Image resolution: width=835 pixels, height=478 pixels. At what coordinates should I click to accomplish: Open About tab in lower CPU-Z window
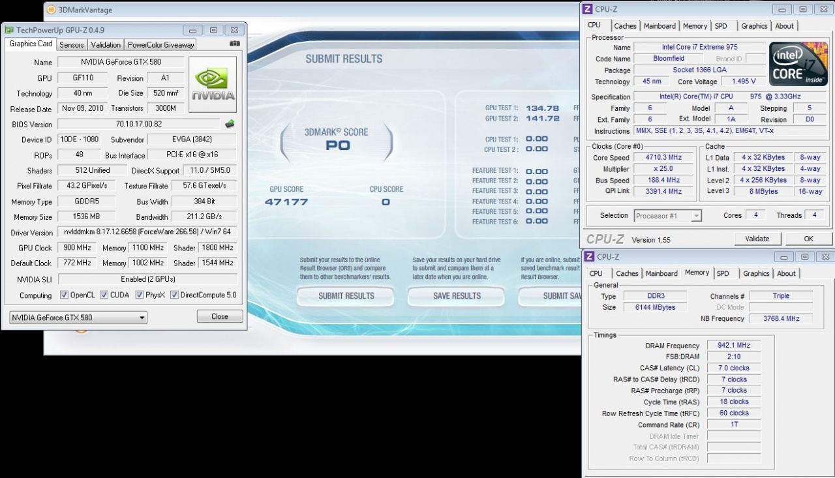[786, 274]
